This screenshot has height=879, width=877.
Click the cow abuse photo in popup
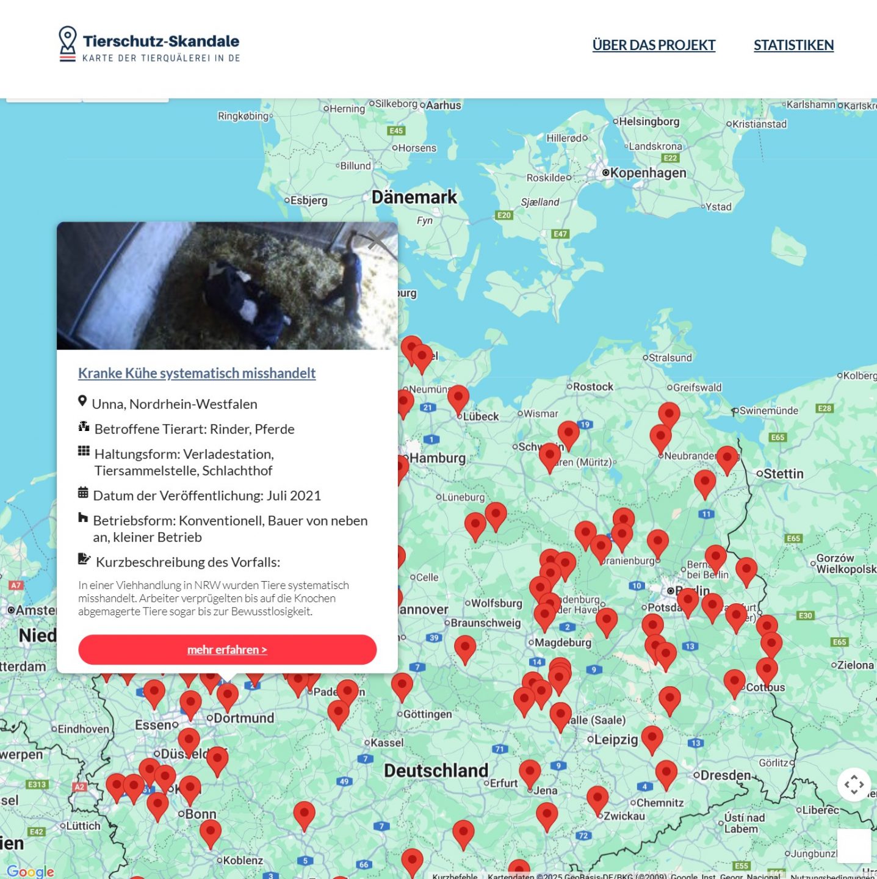[x=227, y=286]
